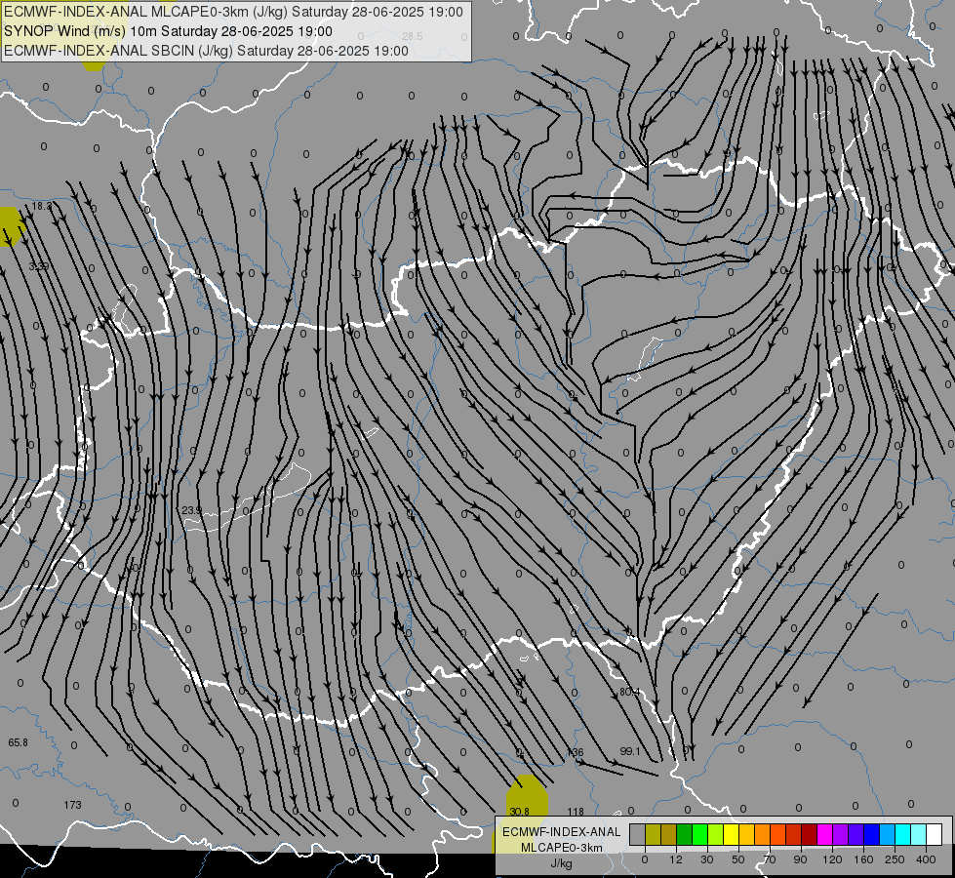Click the map value 80.4

630,693
